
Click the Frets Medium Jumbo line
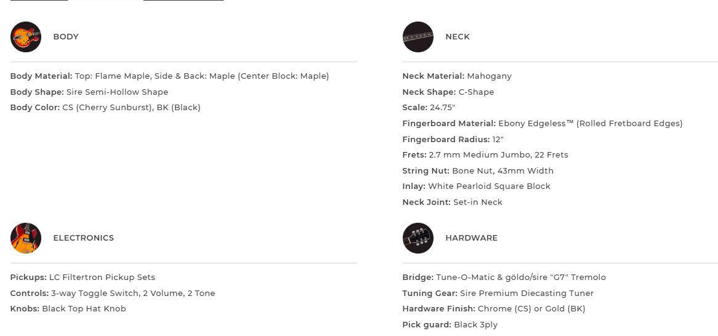(x=485, y=155)
